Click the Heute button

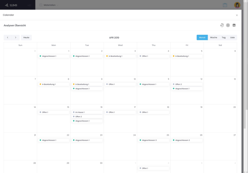click(26, 37)
